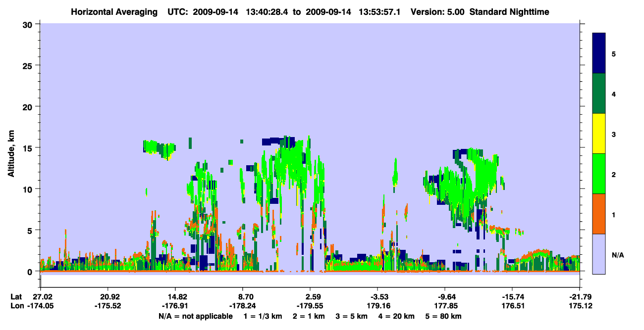Click the 'N/A = not applicable' legend note

coord(195,316)
